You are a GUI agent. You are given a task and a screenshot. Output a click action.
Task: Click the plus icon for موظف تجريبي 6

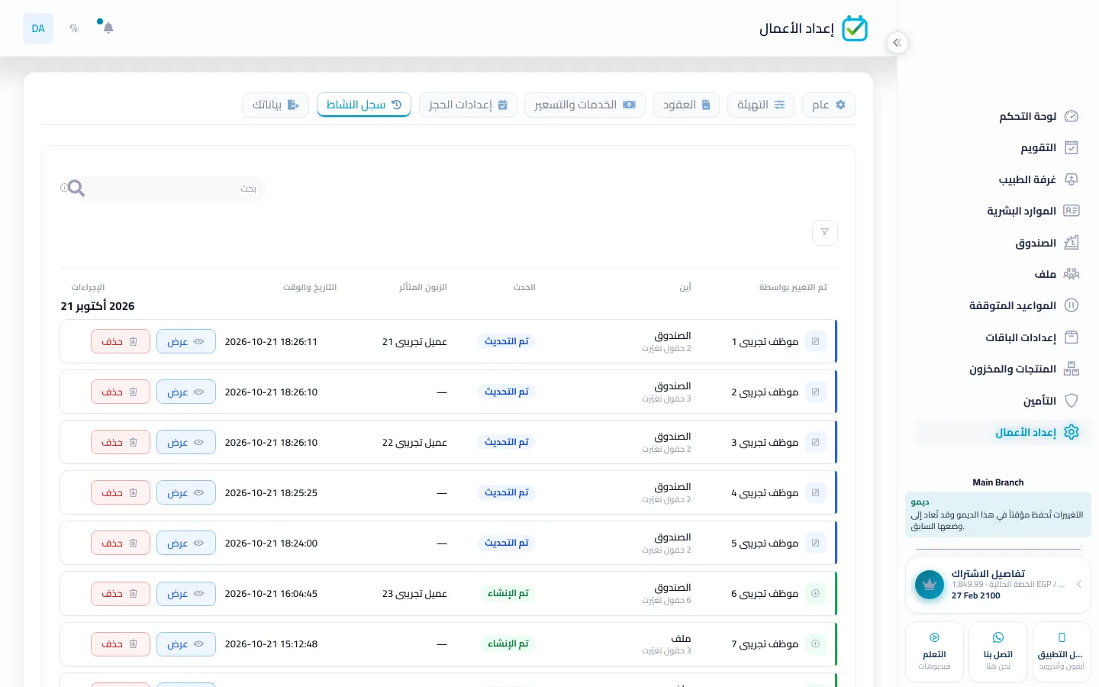pyautogui.click(x=815, y=593)
